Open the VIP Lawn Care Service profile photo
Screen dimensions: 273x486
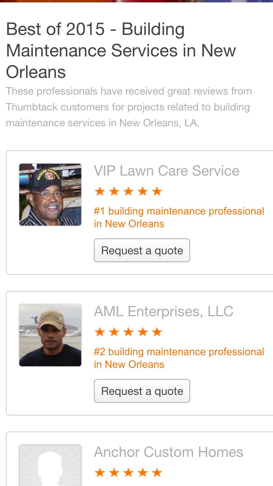pos(50,195)
